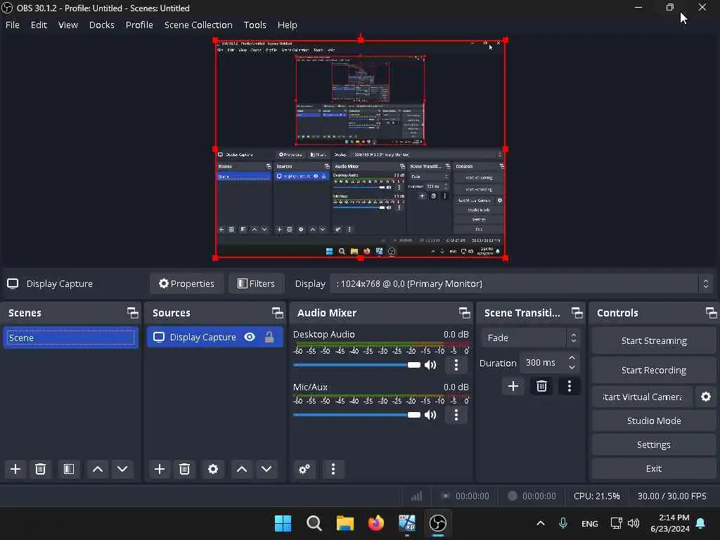Select Display Capture in Sources list
Viewport: 720px width, 540px height.
tap(215, 337)
